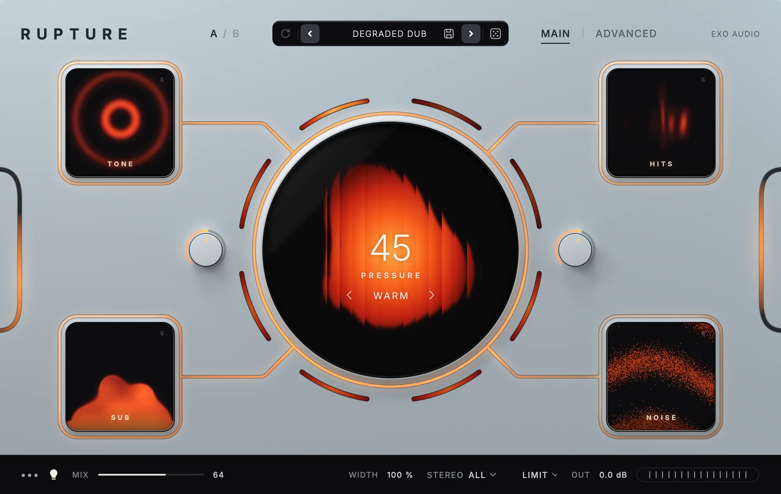Select B comparison state

tap(236, 34)
